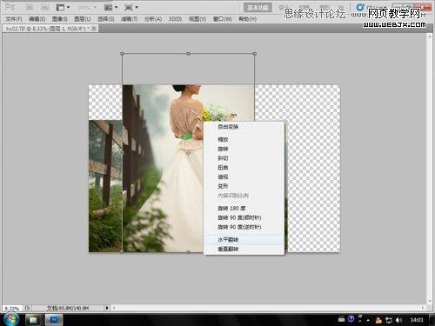Choose 水平翻转 (Flip Horizontal) in context menu

pyautogui.click(x=244, y=240)
